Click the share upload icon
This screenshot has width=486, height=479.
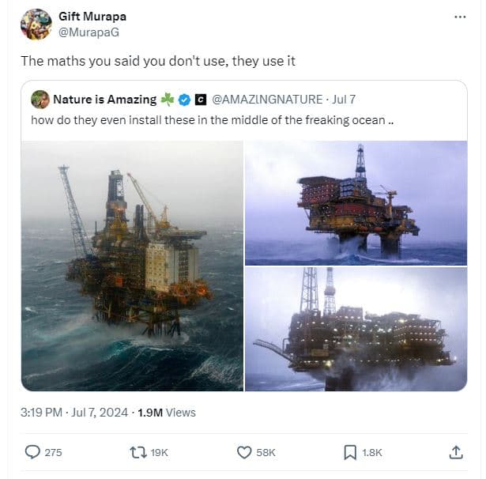(455, 452)
